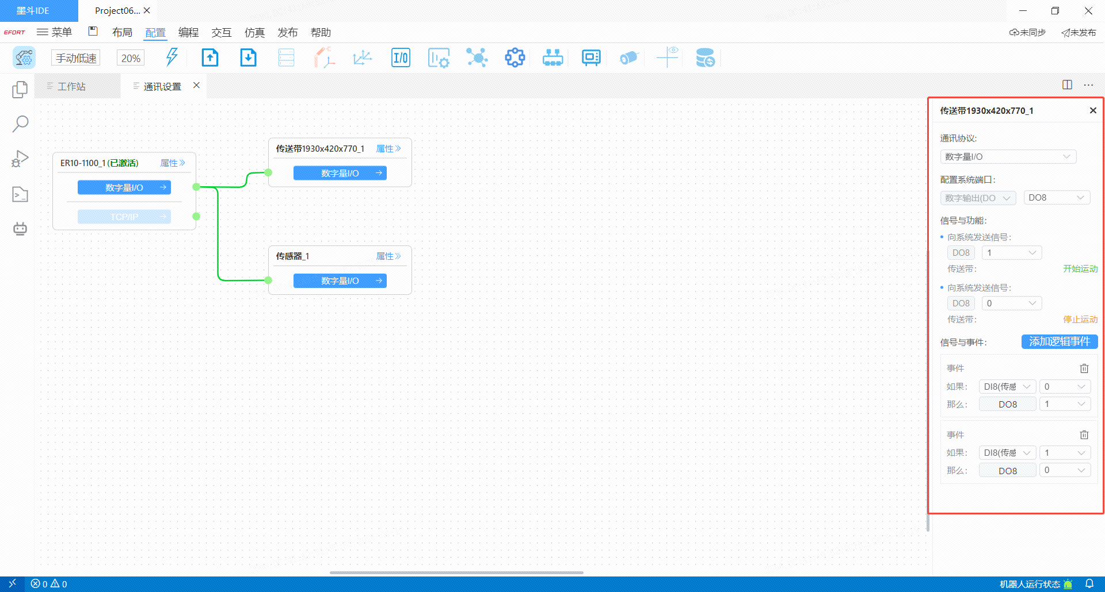Open the terminal icon in left sidebar

[20, 194]
